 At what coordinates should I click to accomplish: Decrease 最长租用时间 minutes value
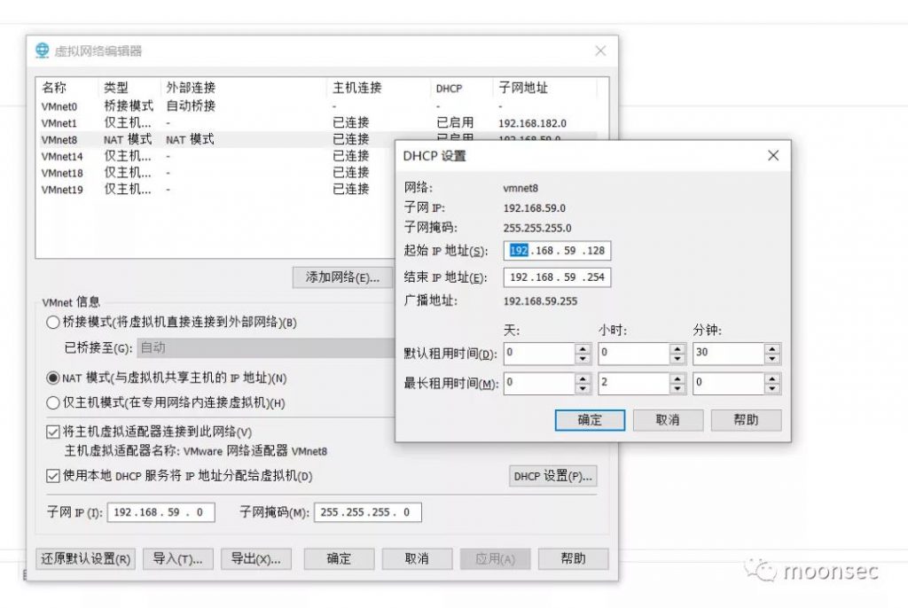772,388
